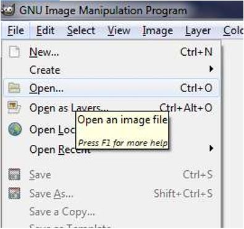The height and width of the screenshot is (229, 244).
Task: Open the Select menu
Action: [x=81, y=31]
